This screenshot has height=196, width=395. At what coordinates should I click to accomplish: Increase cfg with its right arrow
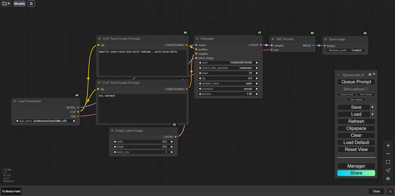tap(257, 78)
